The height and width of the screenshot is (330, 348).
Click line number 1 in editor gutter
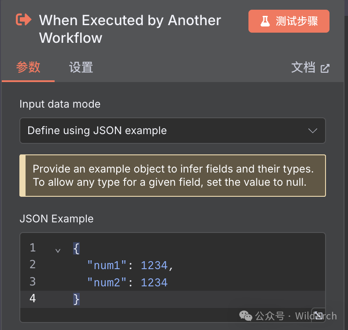coord(33,247)
